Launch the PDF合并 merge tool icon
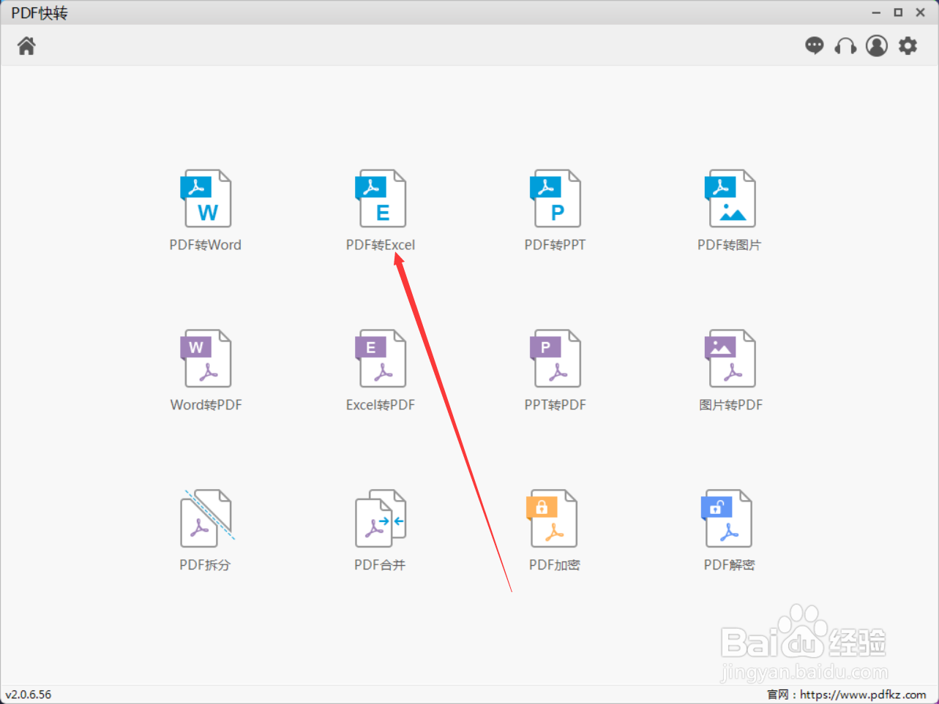Screen dimensions: 939x704 (381, 518)
